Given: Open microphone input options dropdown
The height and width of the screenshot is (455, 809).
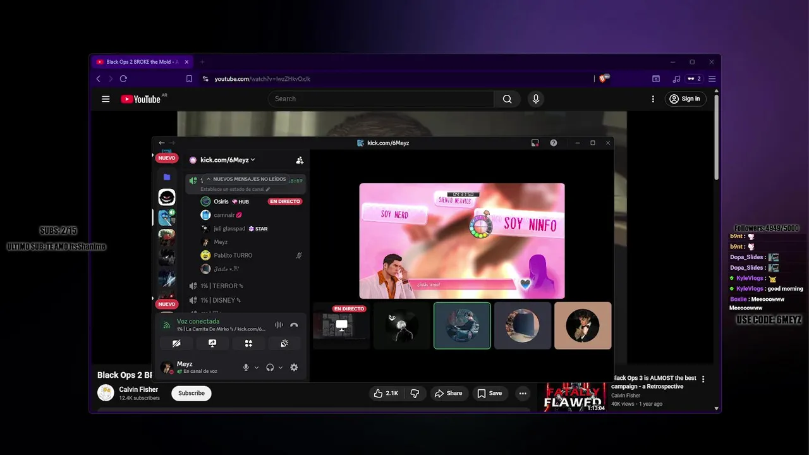Looking at the screenshot, I should (257, 368).
